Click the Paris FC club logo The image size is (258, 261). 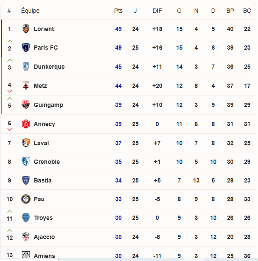26,48
